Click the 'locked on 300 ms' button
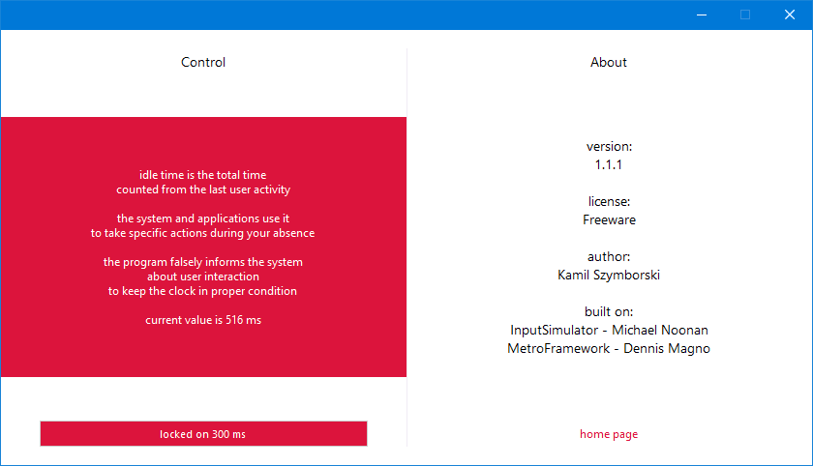 click(203, 434)
